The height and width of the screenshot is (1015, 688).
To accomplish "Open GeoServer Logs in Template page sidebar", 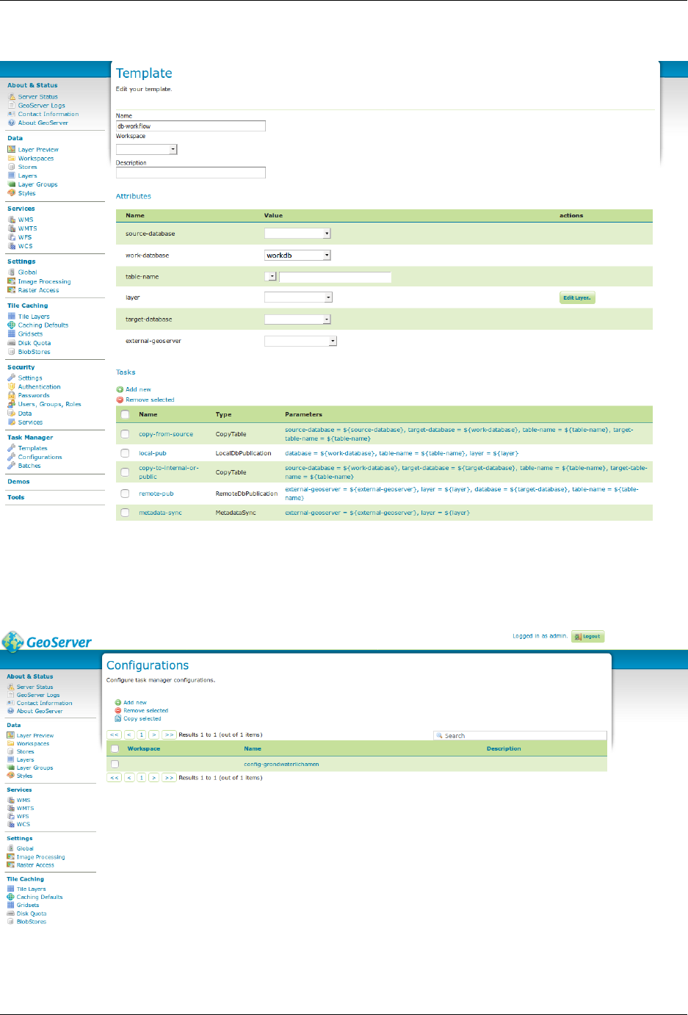I will tap(42, 105).
